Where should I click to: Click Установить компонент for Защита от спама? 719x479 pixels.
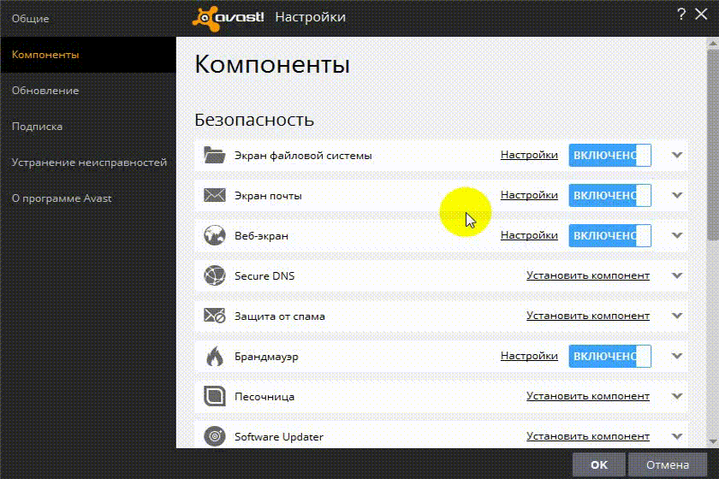point(588,316)
